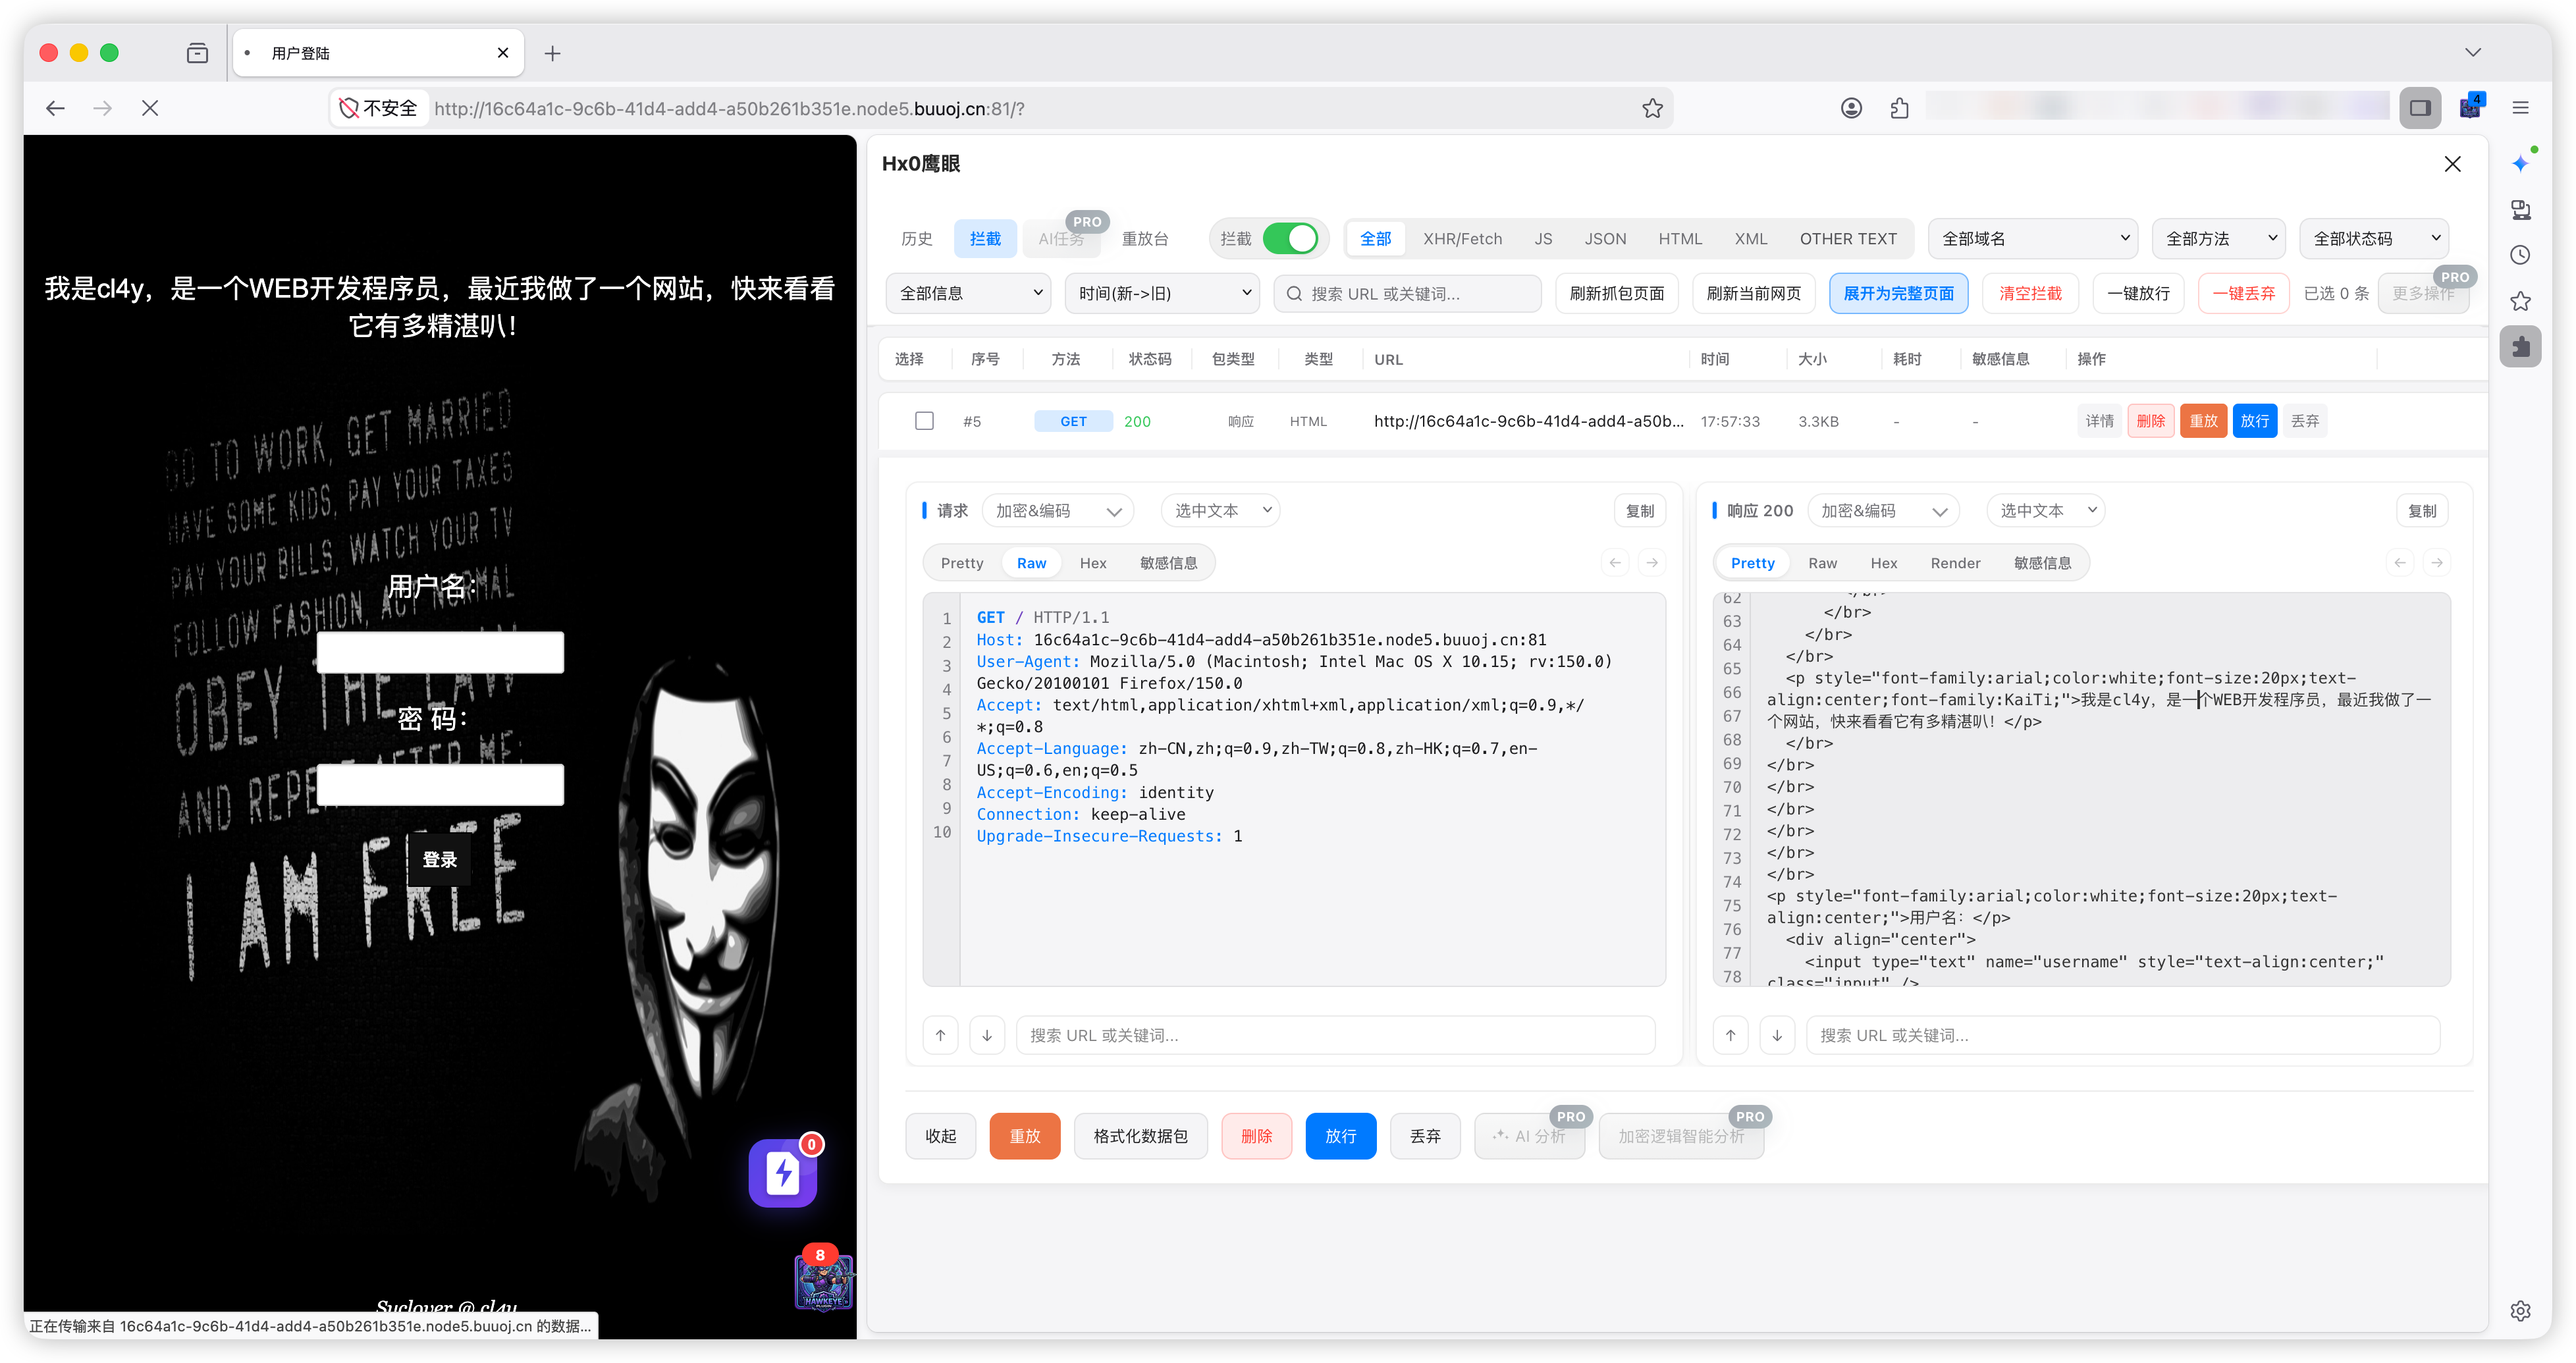
Task: Jump to previous match in response search
Action: 1730,1035
